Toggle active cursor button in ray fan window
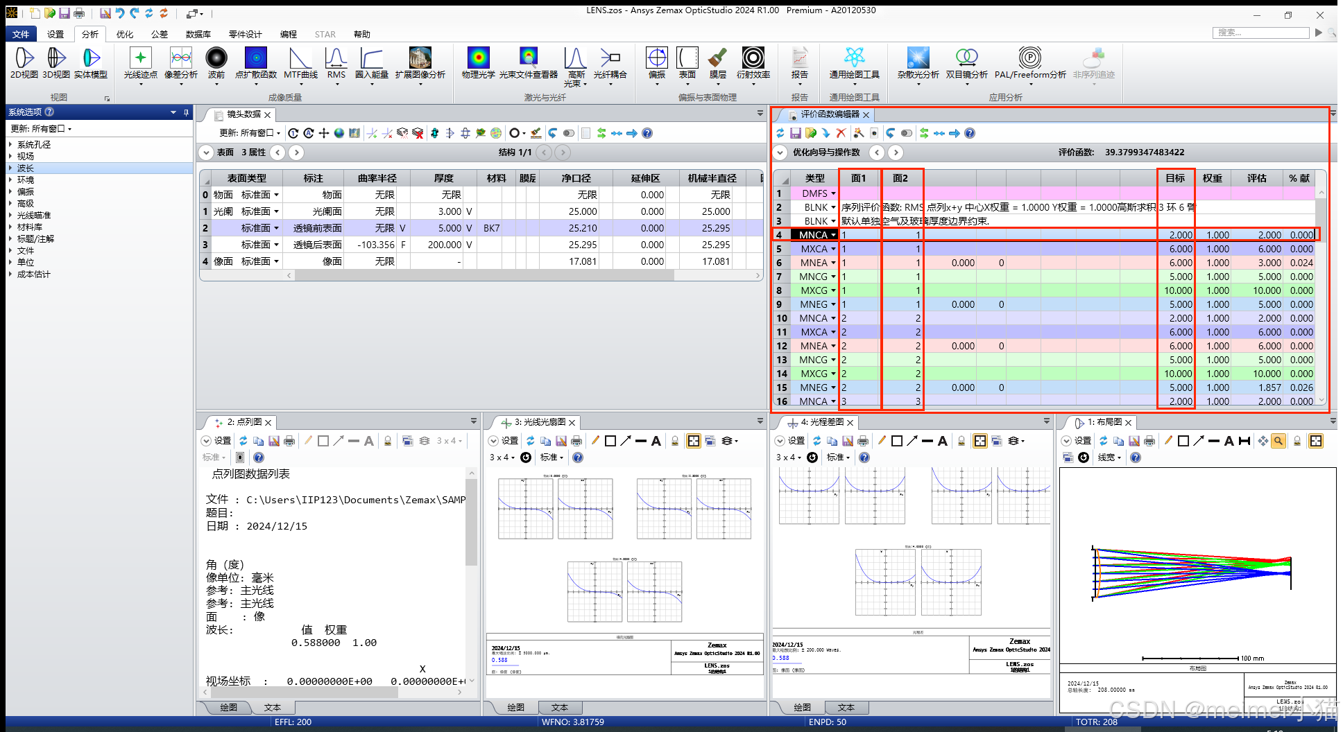This screenshot has width=1343, height=732. point(694,441)
